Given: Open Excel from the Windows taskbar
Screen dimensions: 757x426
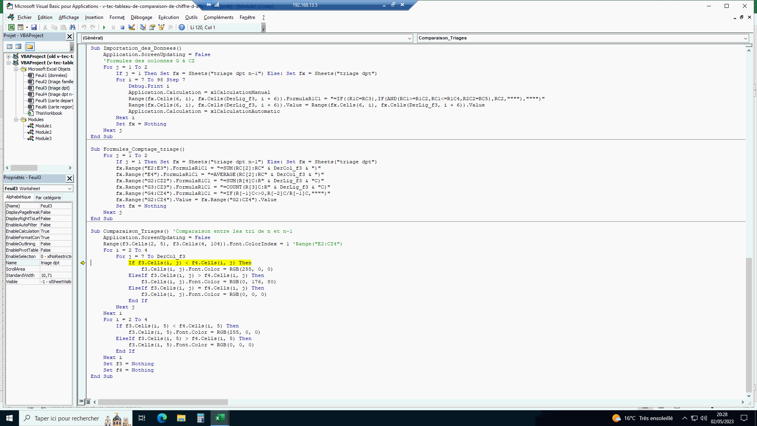Looking at the screenshot, I should coord(220,418).
